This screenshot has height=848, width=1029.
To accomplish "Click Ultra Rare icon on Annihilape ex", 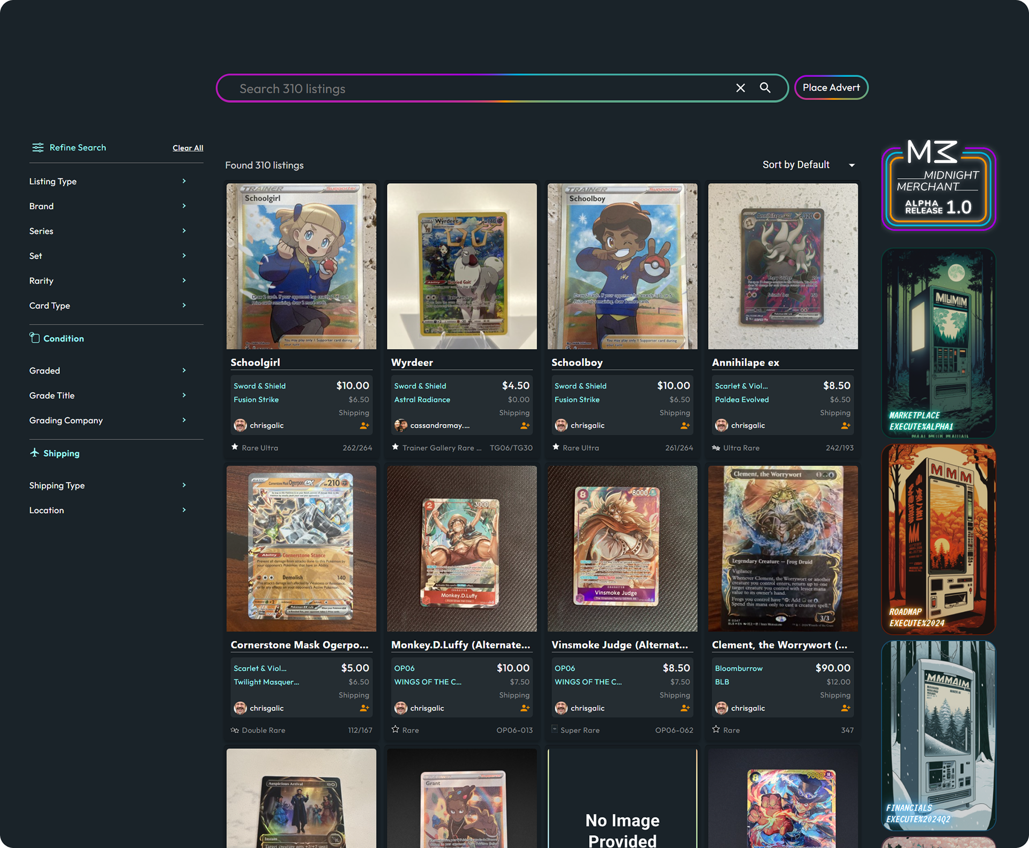I will (716, 448).
